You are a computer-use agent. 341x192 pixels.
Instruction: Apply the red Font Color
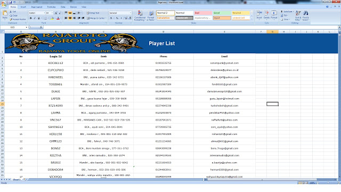pos(58,18)
